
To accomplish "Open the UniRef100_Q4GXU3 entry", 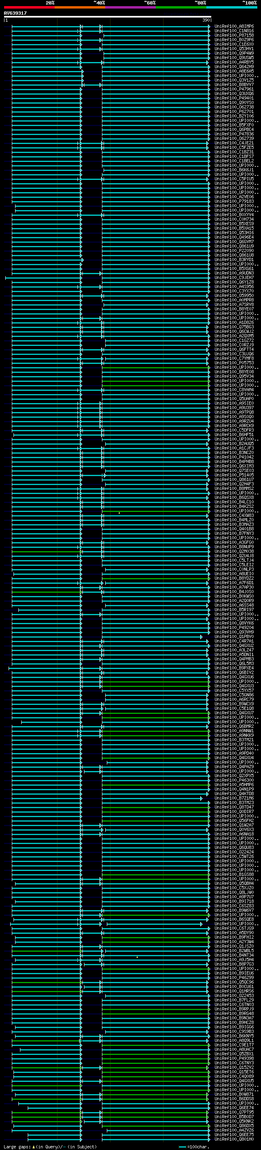I will click(234, 686).
